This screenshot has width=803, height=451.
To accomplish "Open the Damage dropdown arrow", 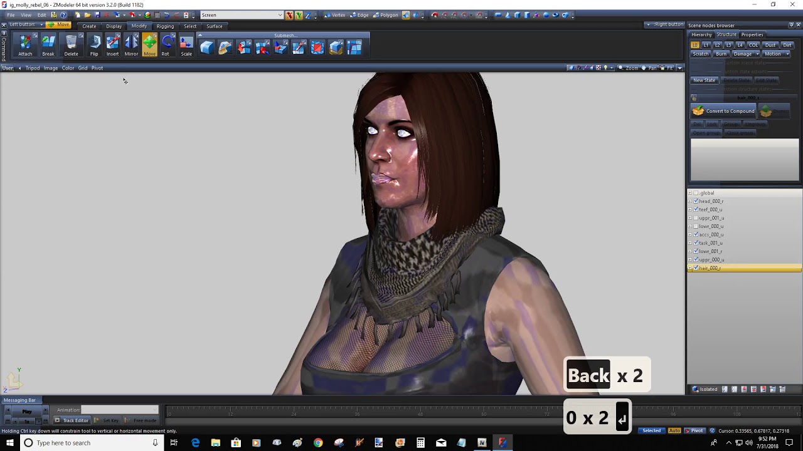I will click(x=757, y=54).
